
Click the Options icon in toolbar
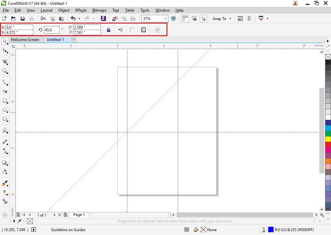click(249, 18)
